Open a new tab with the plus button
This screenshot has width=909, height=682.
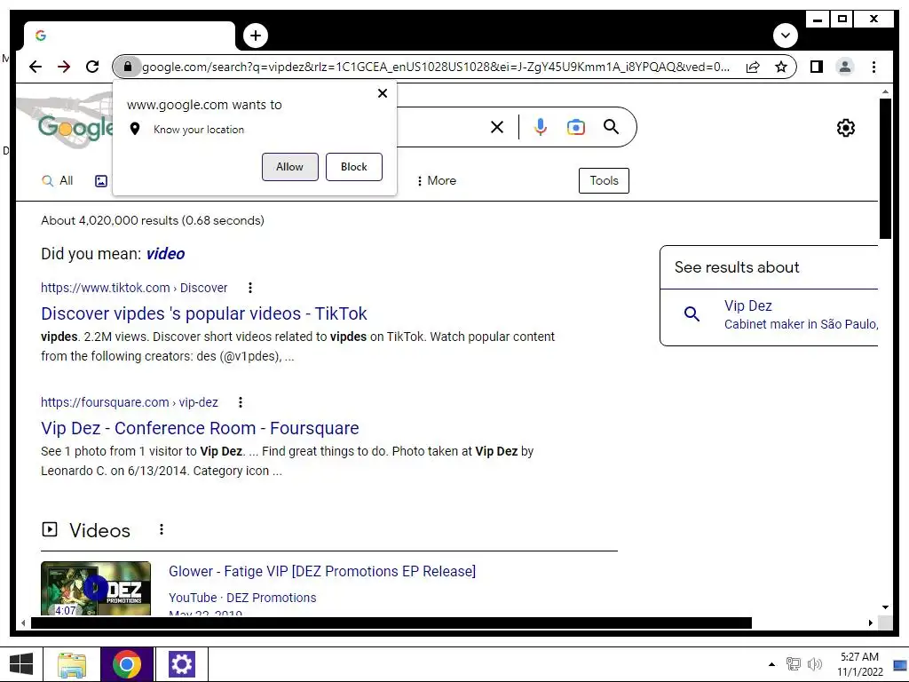(x=256, y=36)
